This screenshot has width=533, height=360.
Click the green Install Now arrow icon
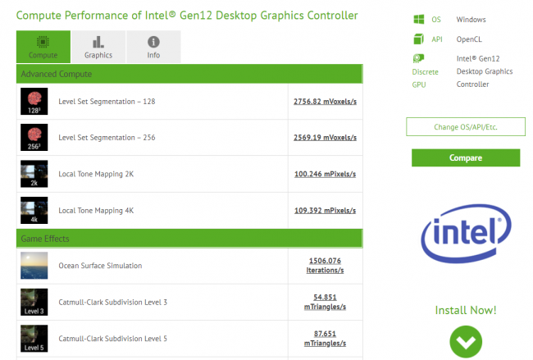click(465, 342)
